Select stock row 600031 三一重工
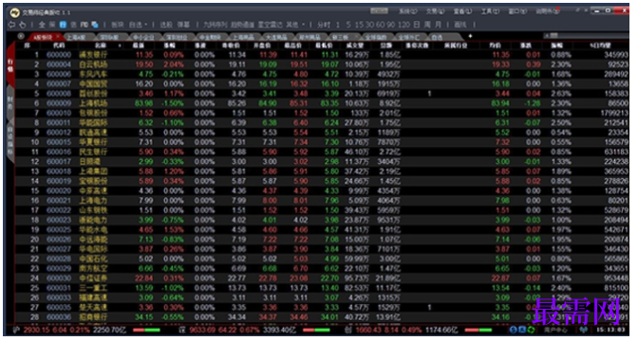638x341 pixels. pyautogui.click(x=322, y=288)
